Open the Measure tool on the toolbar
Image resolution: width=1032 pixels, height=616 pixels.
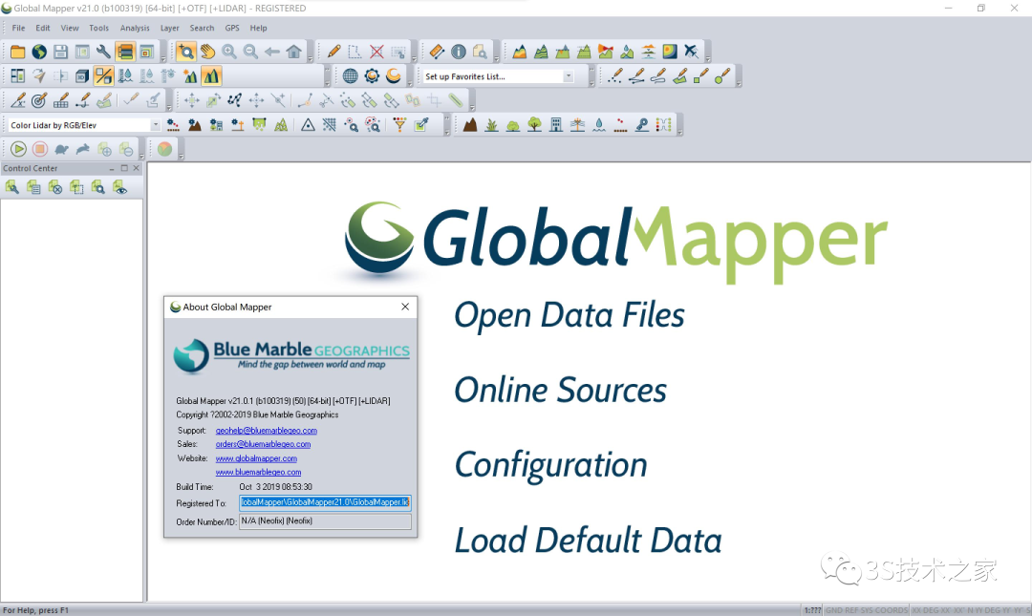(x=437, y=52)
